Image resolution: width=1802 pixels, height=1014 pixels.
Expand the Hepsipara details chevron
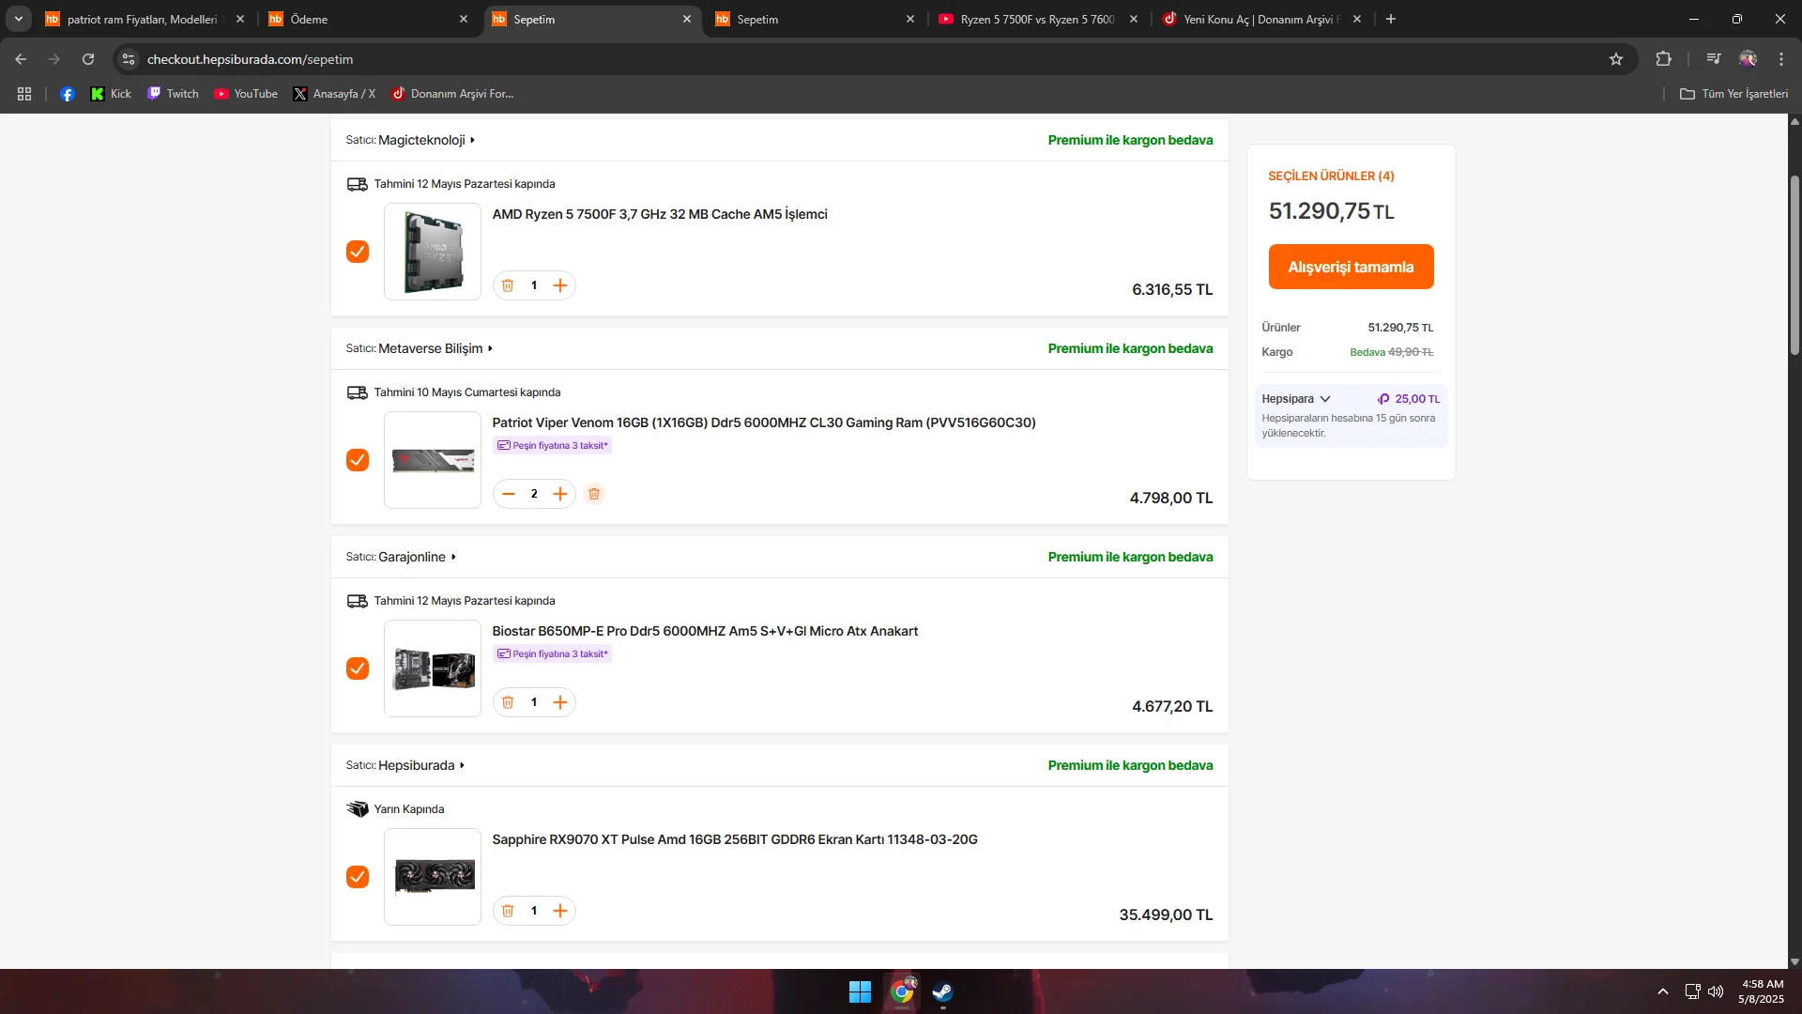coord(1325,399)
